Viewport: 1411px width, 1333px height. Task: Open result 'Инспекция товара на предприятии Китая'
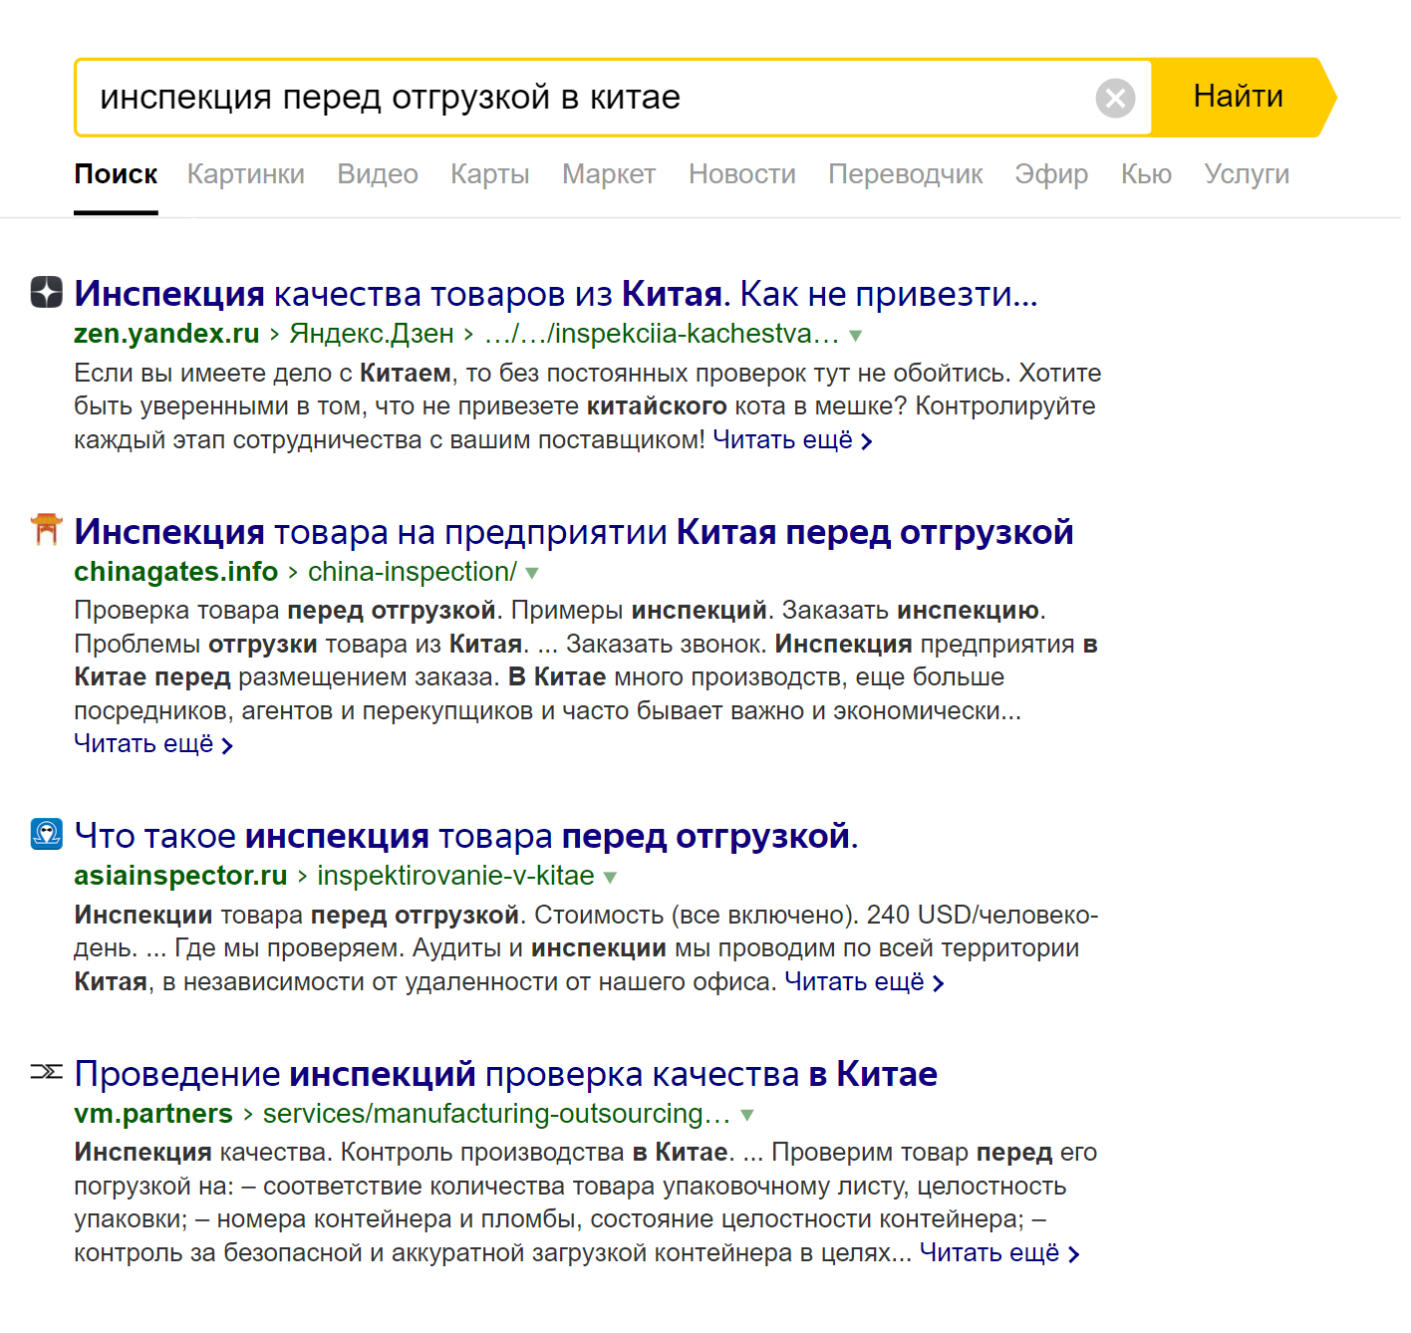[x=574, y=532]
